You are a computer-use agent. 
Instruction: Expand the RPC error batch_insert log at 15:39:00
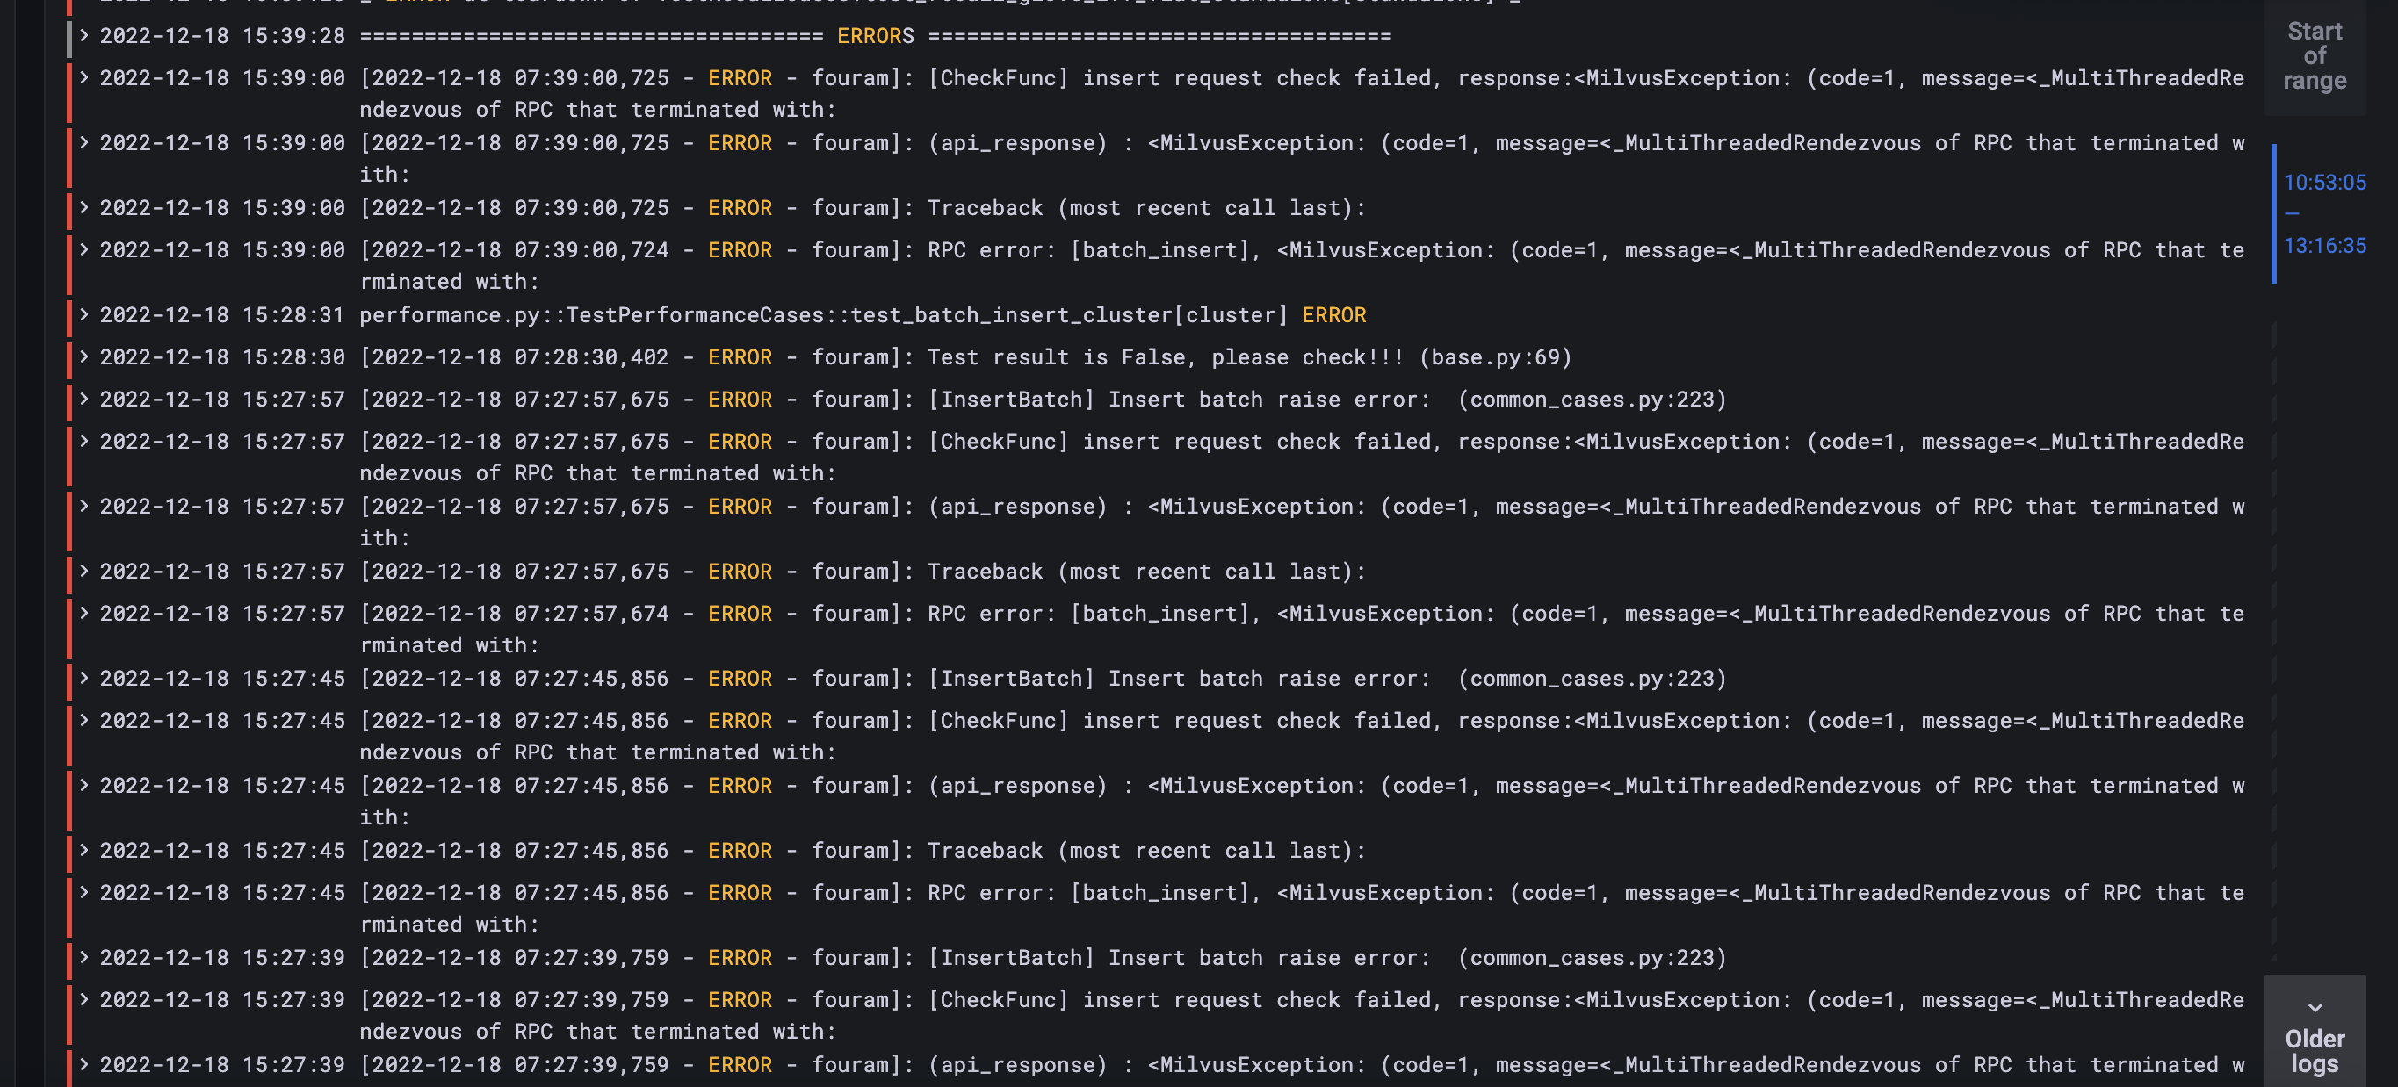tap(83, 249)
